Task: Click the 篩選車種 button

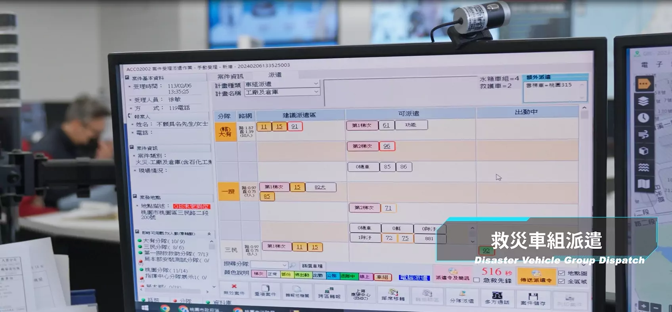Action: coord(312,266)
